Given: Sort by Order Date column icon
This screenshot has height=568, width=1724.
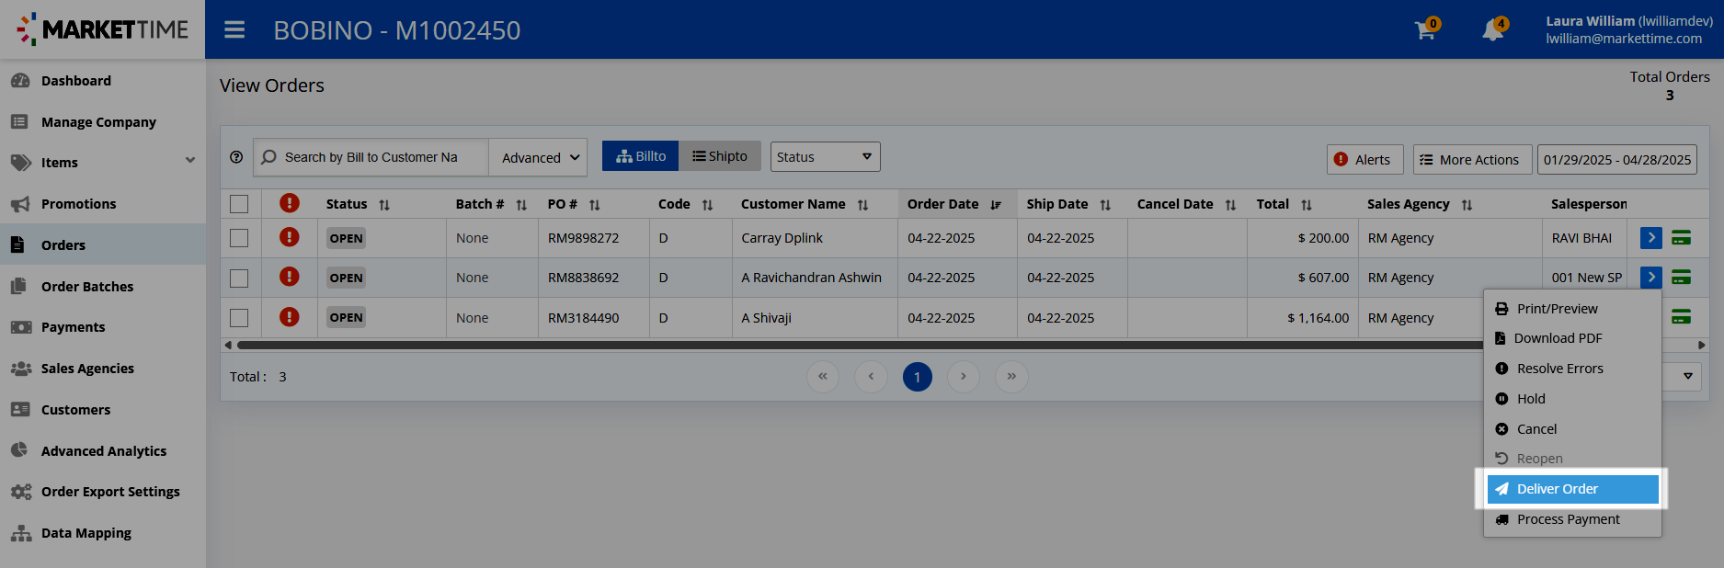Looking at the screenshot, I should pyautogui.click(x=996, y=205).
